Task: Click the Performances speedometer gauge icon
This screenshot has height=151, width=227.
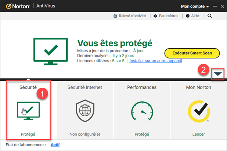Action: (142, 111)
